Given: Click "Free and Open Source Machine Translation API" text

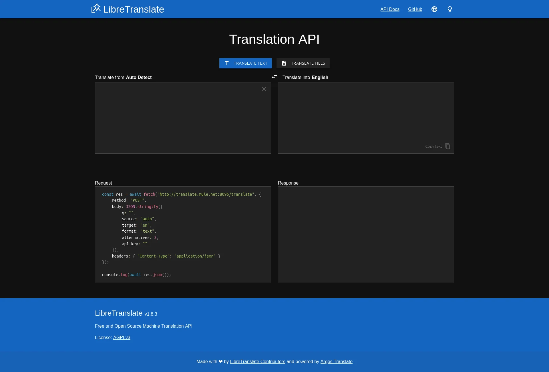Looking at the screenshot, I should [x=144, y=326].
